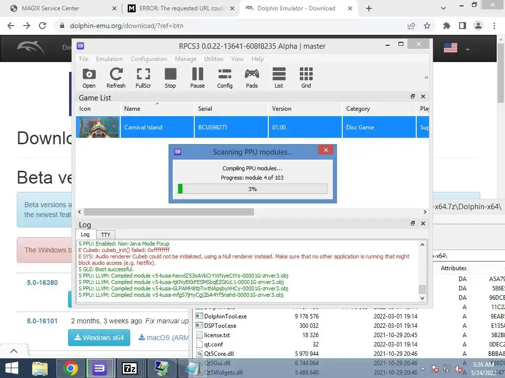Click the log scroll down arrow

pos(422,298)
